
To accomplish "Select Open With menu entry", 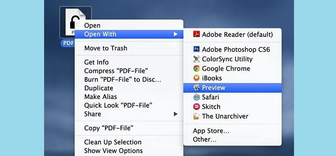I will pos(129,34).
